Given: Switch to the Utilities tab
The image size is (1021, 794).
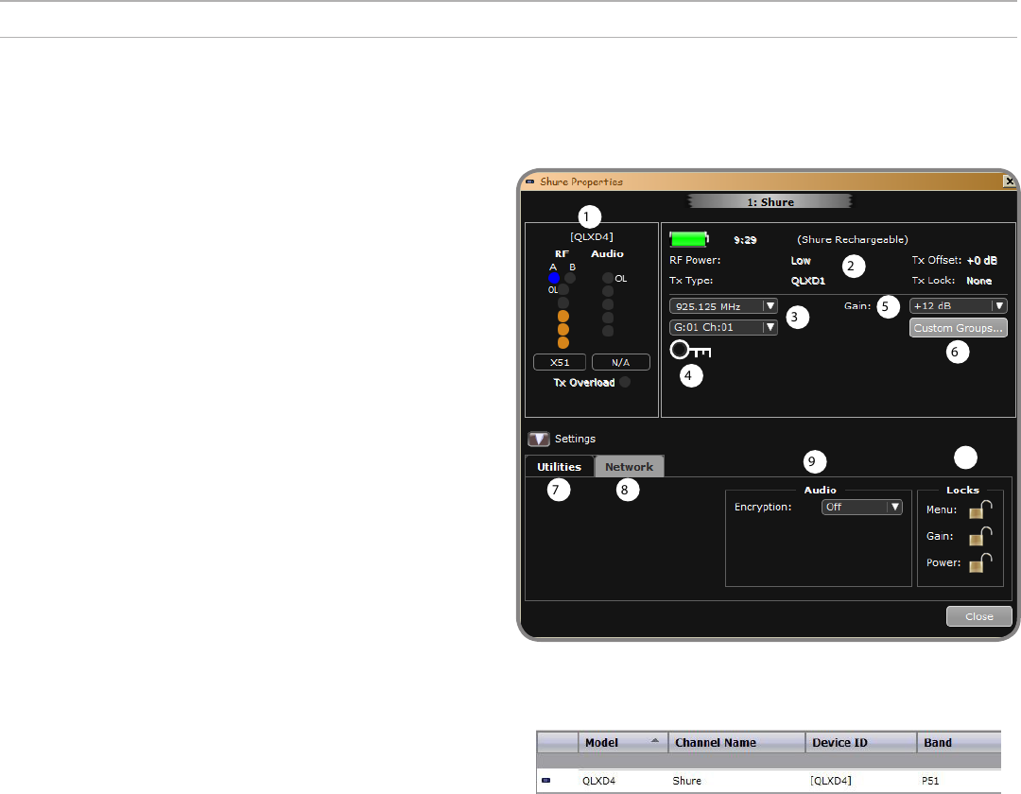Looking at the screenshot, I should 560,467.
